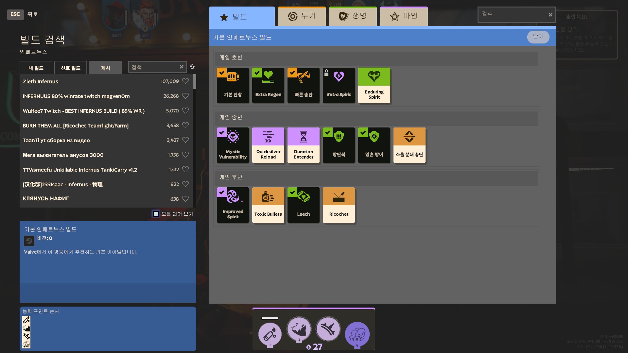
Task: Favorite the BURN THEM ALL build
Action: tap(185, 125)
